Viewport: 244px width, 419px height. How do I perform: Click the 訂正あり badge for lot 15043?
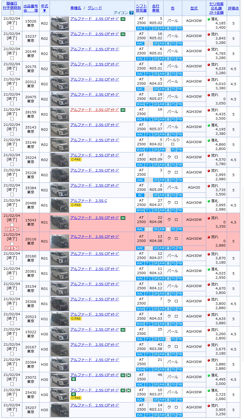tap(12, 229)
